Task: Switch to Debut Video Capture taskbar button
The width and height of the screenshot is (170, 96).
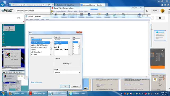Action: coord(37,94)
